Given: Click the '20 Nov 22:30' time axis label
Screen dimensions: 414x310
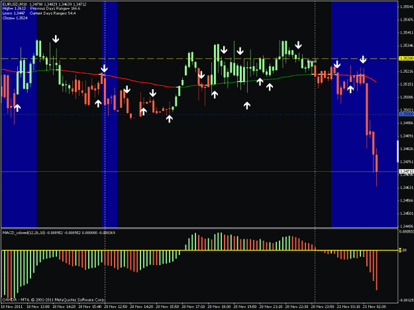Looking at the screenshot, I should [x=297, y=307].
